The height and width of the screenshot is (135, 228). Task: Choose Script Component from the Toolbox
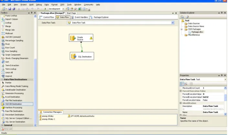click(13, 55)
